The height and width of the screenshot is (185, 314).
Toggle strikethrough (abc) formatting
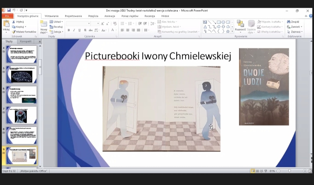pyautogui.click(x=91, y=30)
